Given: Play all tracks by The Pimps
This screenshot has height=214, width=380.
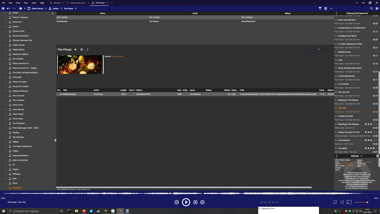Looking at the screenshot, I should coord(75,50).
